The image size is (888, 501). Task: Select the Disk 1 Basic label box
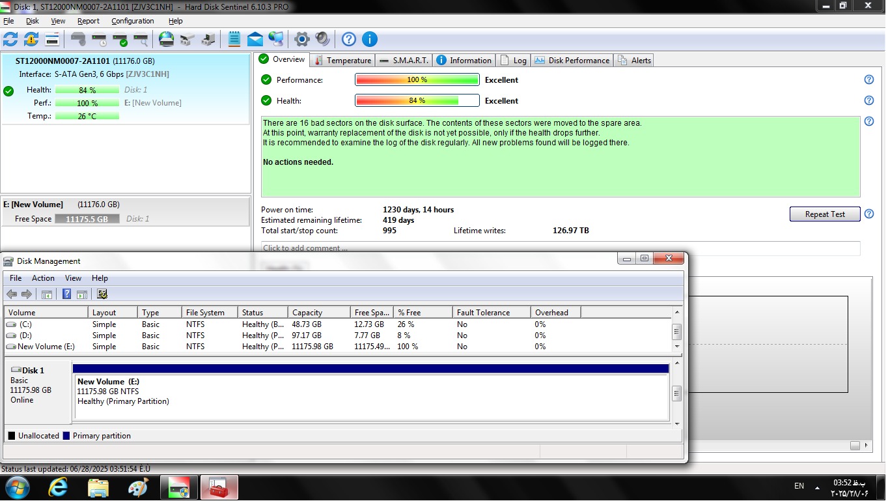[38, 393]
